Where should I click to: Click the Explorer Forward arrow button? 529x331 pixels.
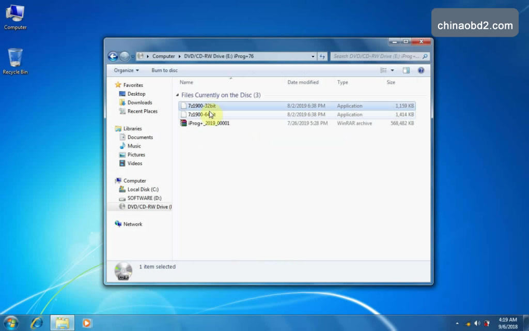point(125,56)
